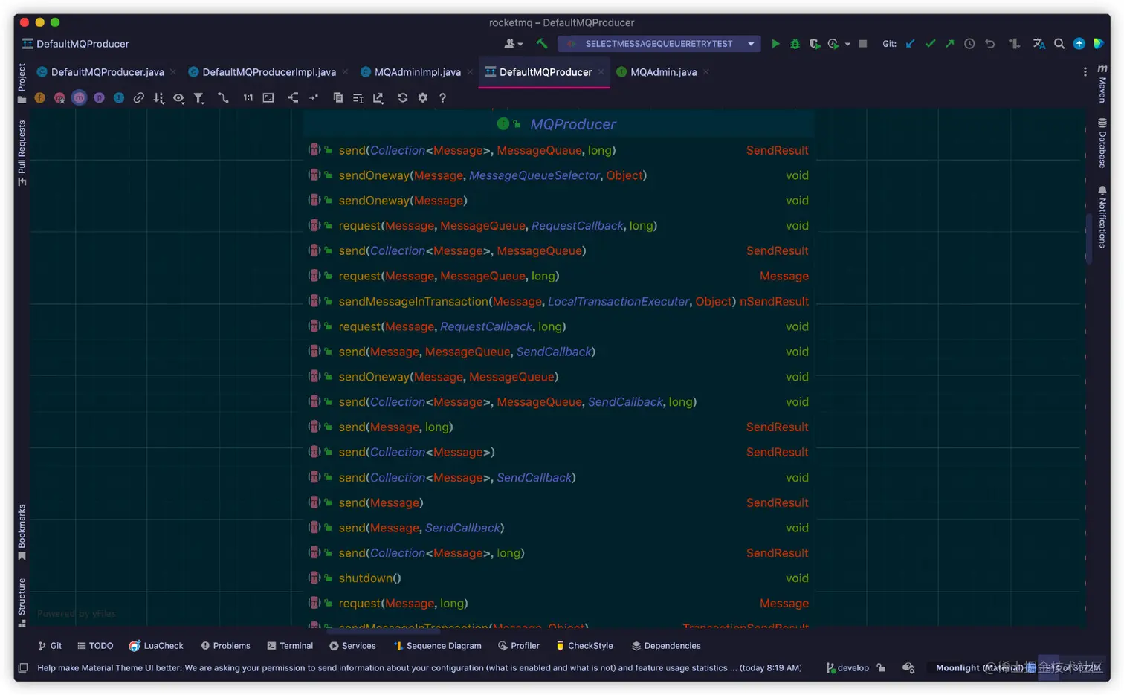Build project with the hammer icon
The image size is (1124, 695).
tap(542, 44)
